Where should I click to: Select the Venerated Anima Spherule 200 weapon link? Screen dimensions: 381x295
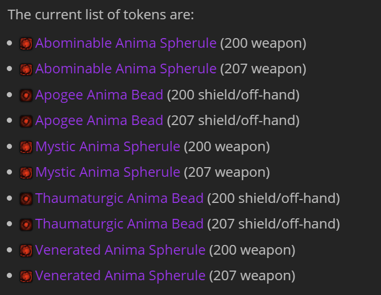pos(121,250)
